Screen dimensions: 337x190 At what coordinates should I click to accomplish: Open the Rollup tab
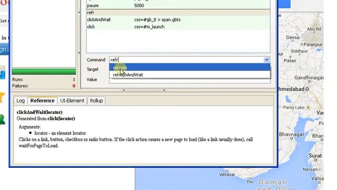click(x=96, y=101)
